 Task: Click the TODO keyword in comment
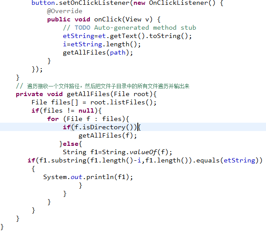(83, 28)
